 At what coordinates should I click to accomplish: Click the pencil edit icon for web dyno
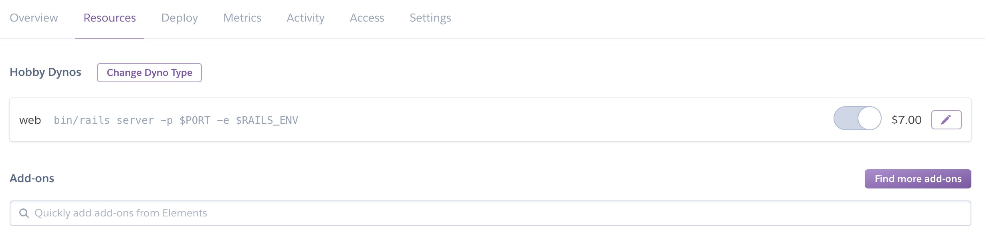click(946, 120)
